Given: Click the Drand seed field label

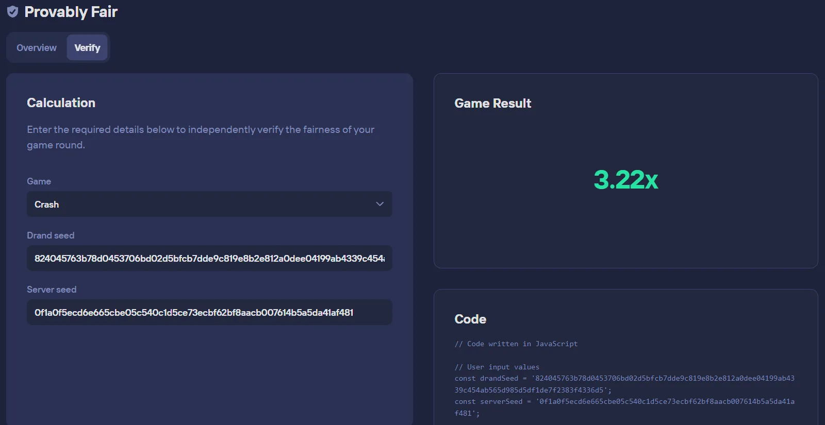Looking at the screenshot, I should tap(51, 235).
